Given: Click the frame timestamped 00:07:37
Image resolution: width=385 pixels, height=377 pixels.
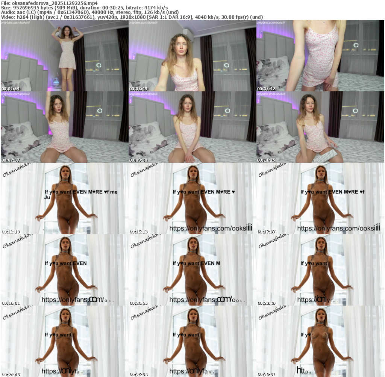Looking at the screenshot, I should coord(64,127).
